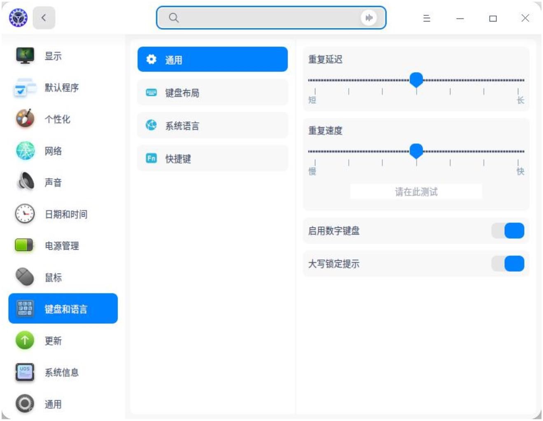The width and height of the screenshot is (543, 421).
Task: Click 短 label under delay slider
Action: (312, 100)
